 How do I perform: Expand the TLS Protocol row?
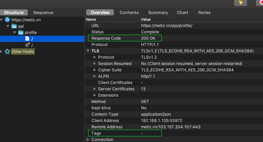tap(94, 57)
